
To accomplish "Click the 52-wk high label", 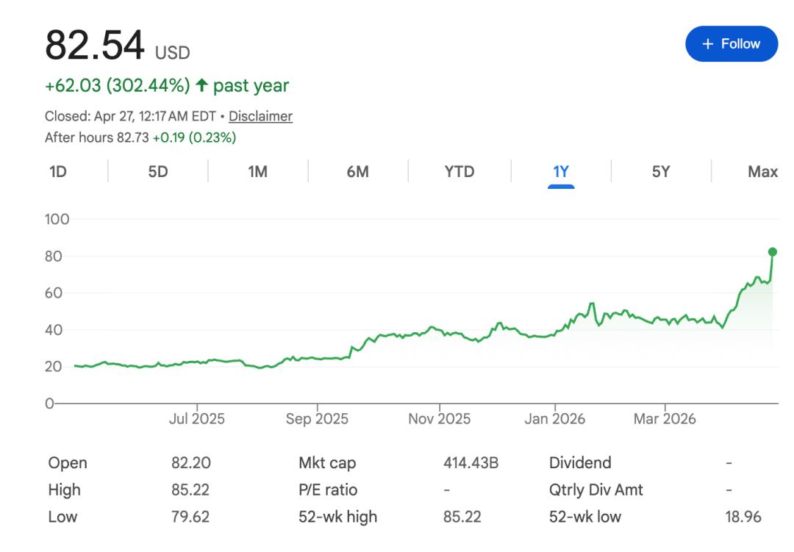I will tap(337, 517).
